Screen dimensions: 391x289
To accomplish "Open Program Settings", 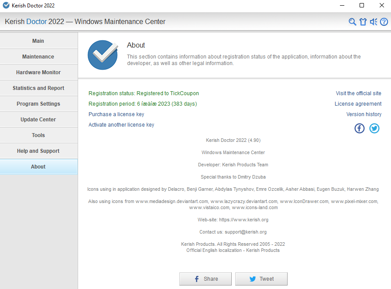I will click(x=39, y=103).
